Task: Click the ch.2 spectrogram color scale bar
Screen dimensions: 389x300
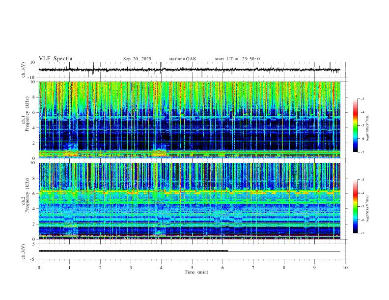Action: (x=355, y=206)
